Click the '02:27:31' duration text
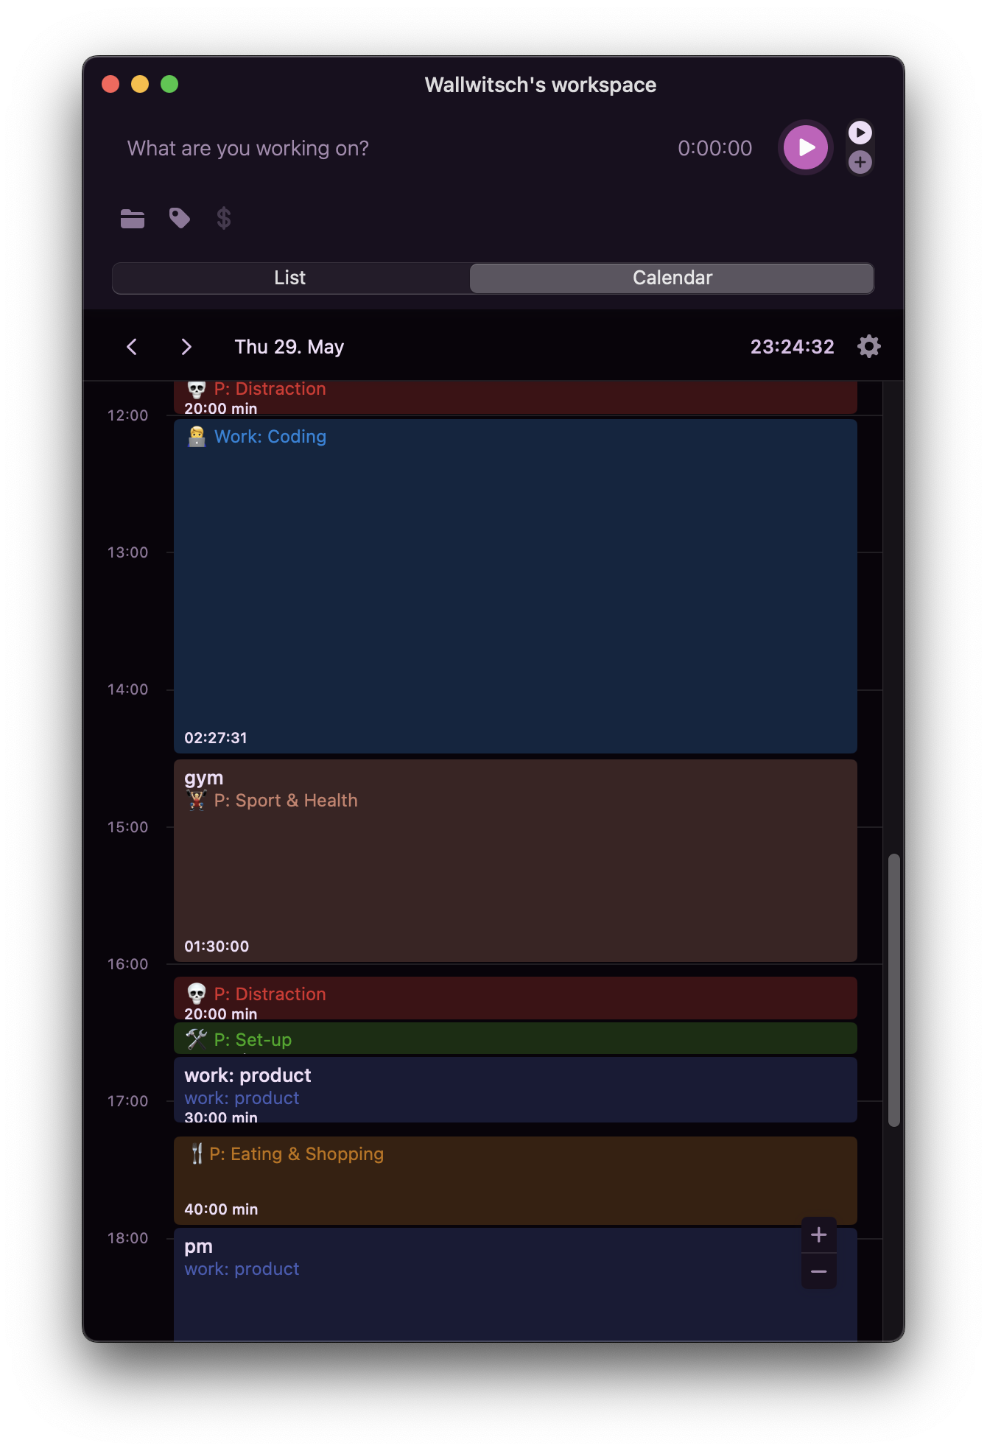This screenshot has width=987, height=1451. click(x=216, y=737)
